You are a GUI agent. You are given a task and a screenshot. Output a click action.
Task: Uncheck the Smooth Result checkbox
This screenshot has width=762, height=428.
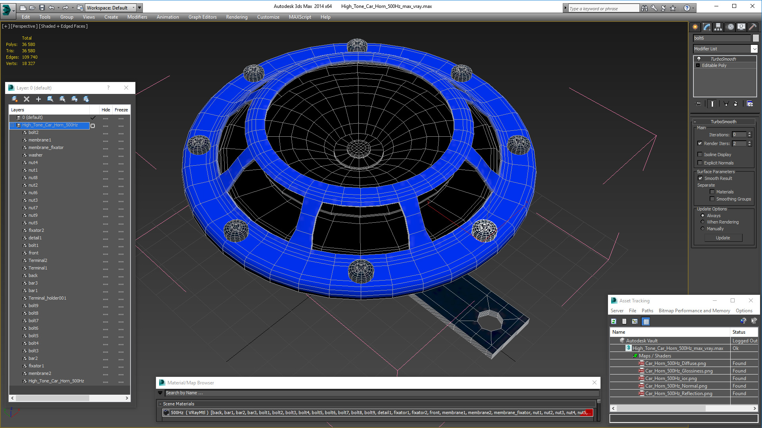point(700,178)
